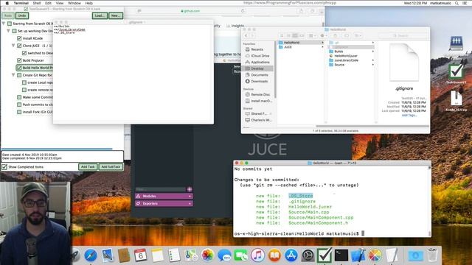Open Xcode in the Dock

coord(358,255)
